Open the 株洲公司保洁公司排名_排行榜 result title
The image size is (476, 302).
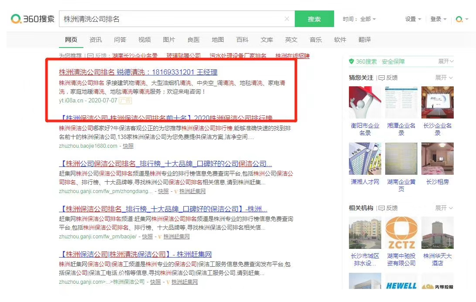[166, 164]
